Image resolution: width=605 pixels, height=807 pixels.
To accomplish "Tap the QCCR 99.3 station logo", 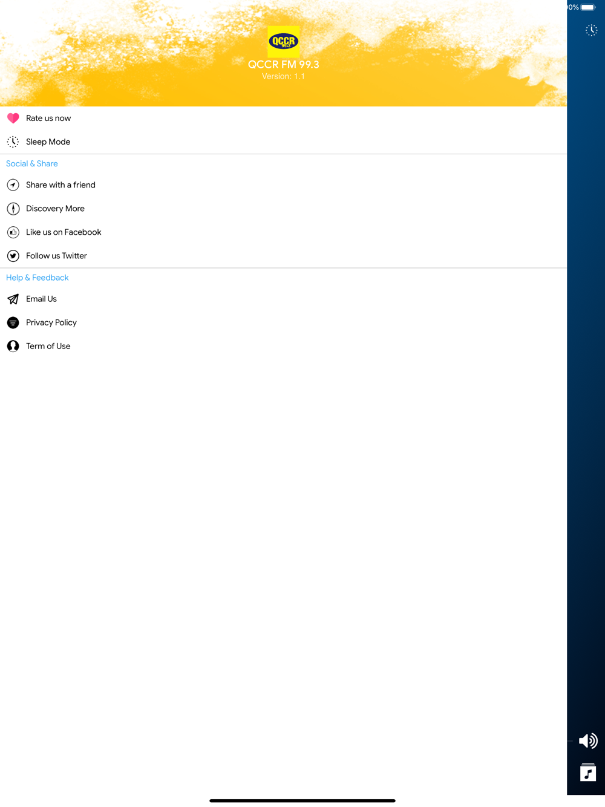I will point(283,42).
